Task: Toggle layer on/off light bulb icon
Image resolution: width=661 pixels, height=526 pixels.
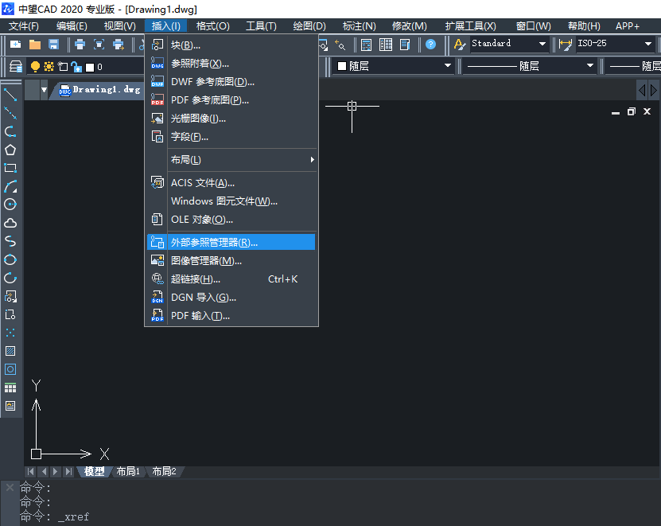Action: click(35, 67)
